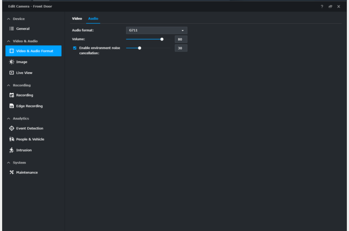This screenshot has width=349, height=231.
Task: Open the People & Vehicle icon
Action: (12, 139)
